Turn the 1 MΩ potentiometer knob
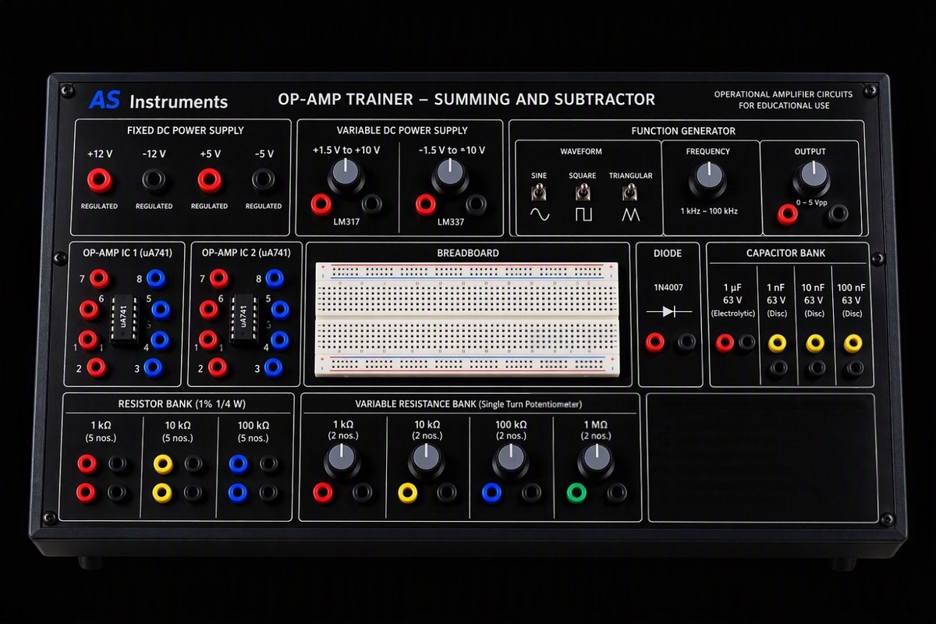 [596, 460]
